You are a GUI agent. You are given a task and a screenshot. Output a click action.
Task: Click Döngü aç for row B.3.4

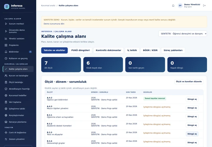point(192,143)
